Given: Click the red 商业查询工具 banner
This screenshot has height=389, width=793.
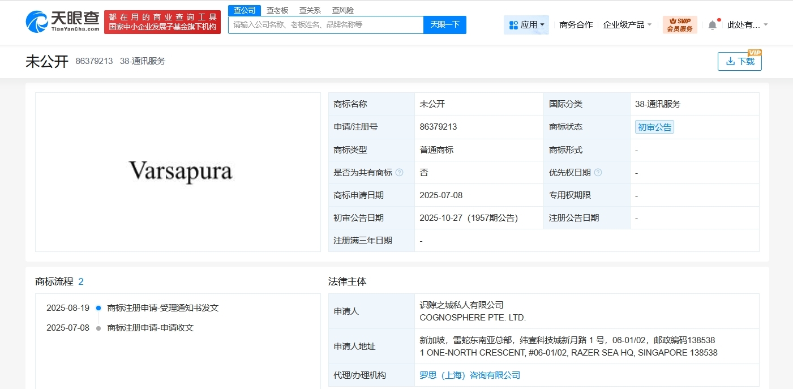Looking at the screenshot, I should [x=162, y=22].
